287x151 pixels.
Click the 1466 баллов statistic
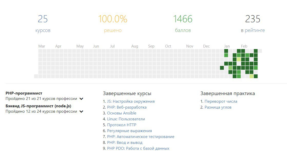click(183, 24)
